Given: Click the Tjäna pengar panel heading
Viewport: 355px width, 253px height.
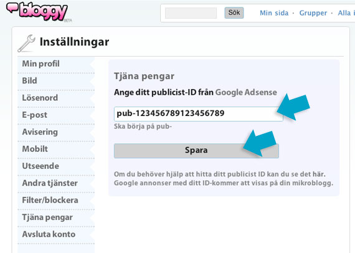Looking at the screenshot, I should coord(144,76).
